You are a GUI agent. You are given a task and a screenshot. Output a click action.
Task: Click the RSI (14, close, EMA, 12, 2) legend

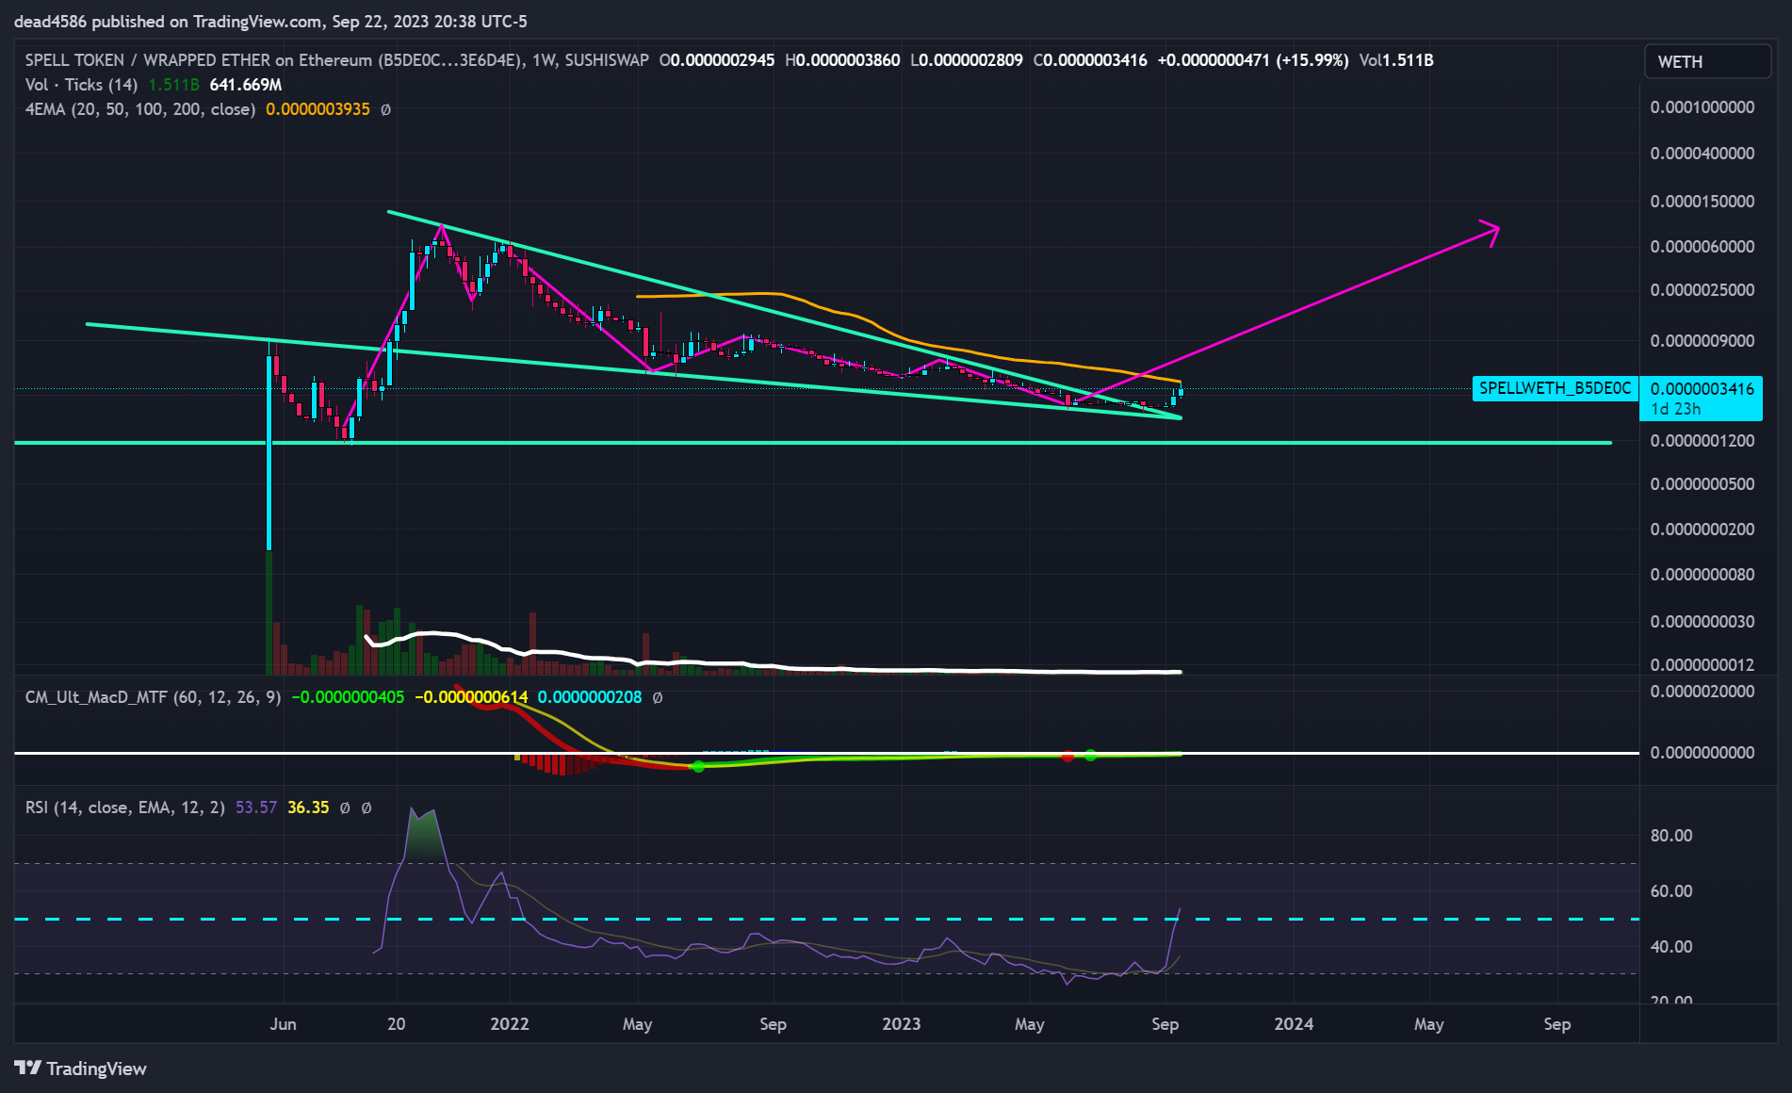coord(125,808)
